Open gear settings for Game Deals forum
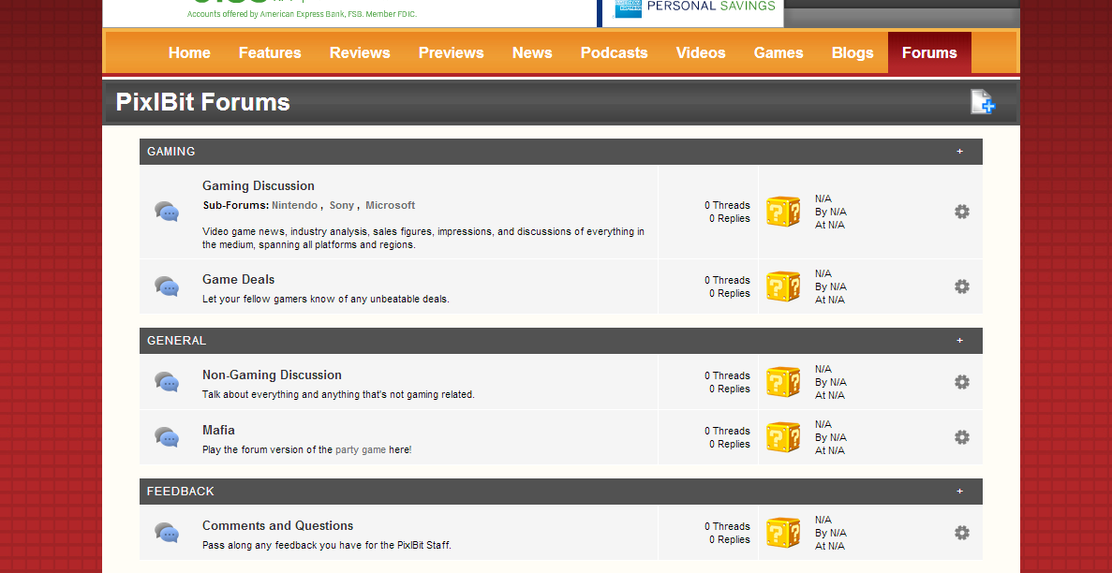 962,286
